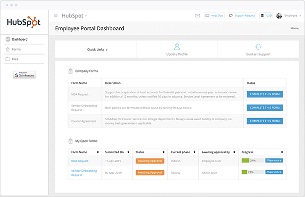Expand the Employee user menu

(293, 15)
